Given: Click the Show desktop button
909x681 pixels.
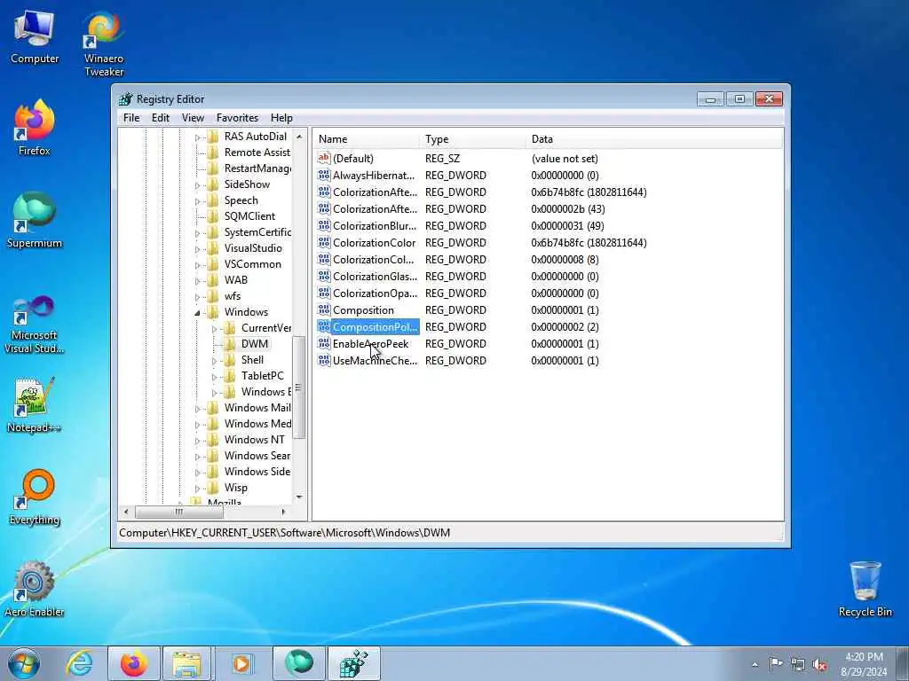Looking at the screenshot, I should 903,663.
